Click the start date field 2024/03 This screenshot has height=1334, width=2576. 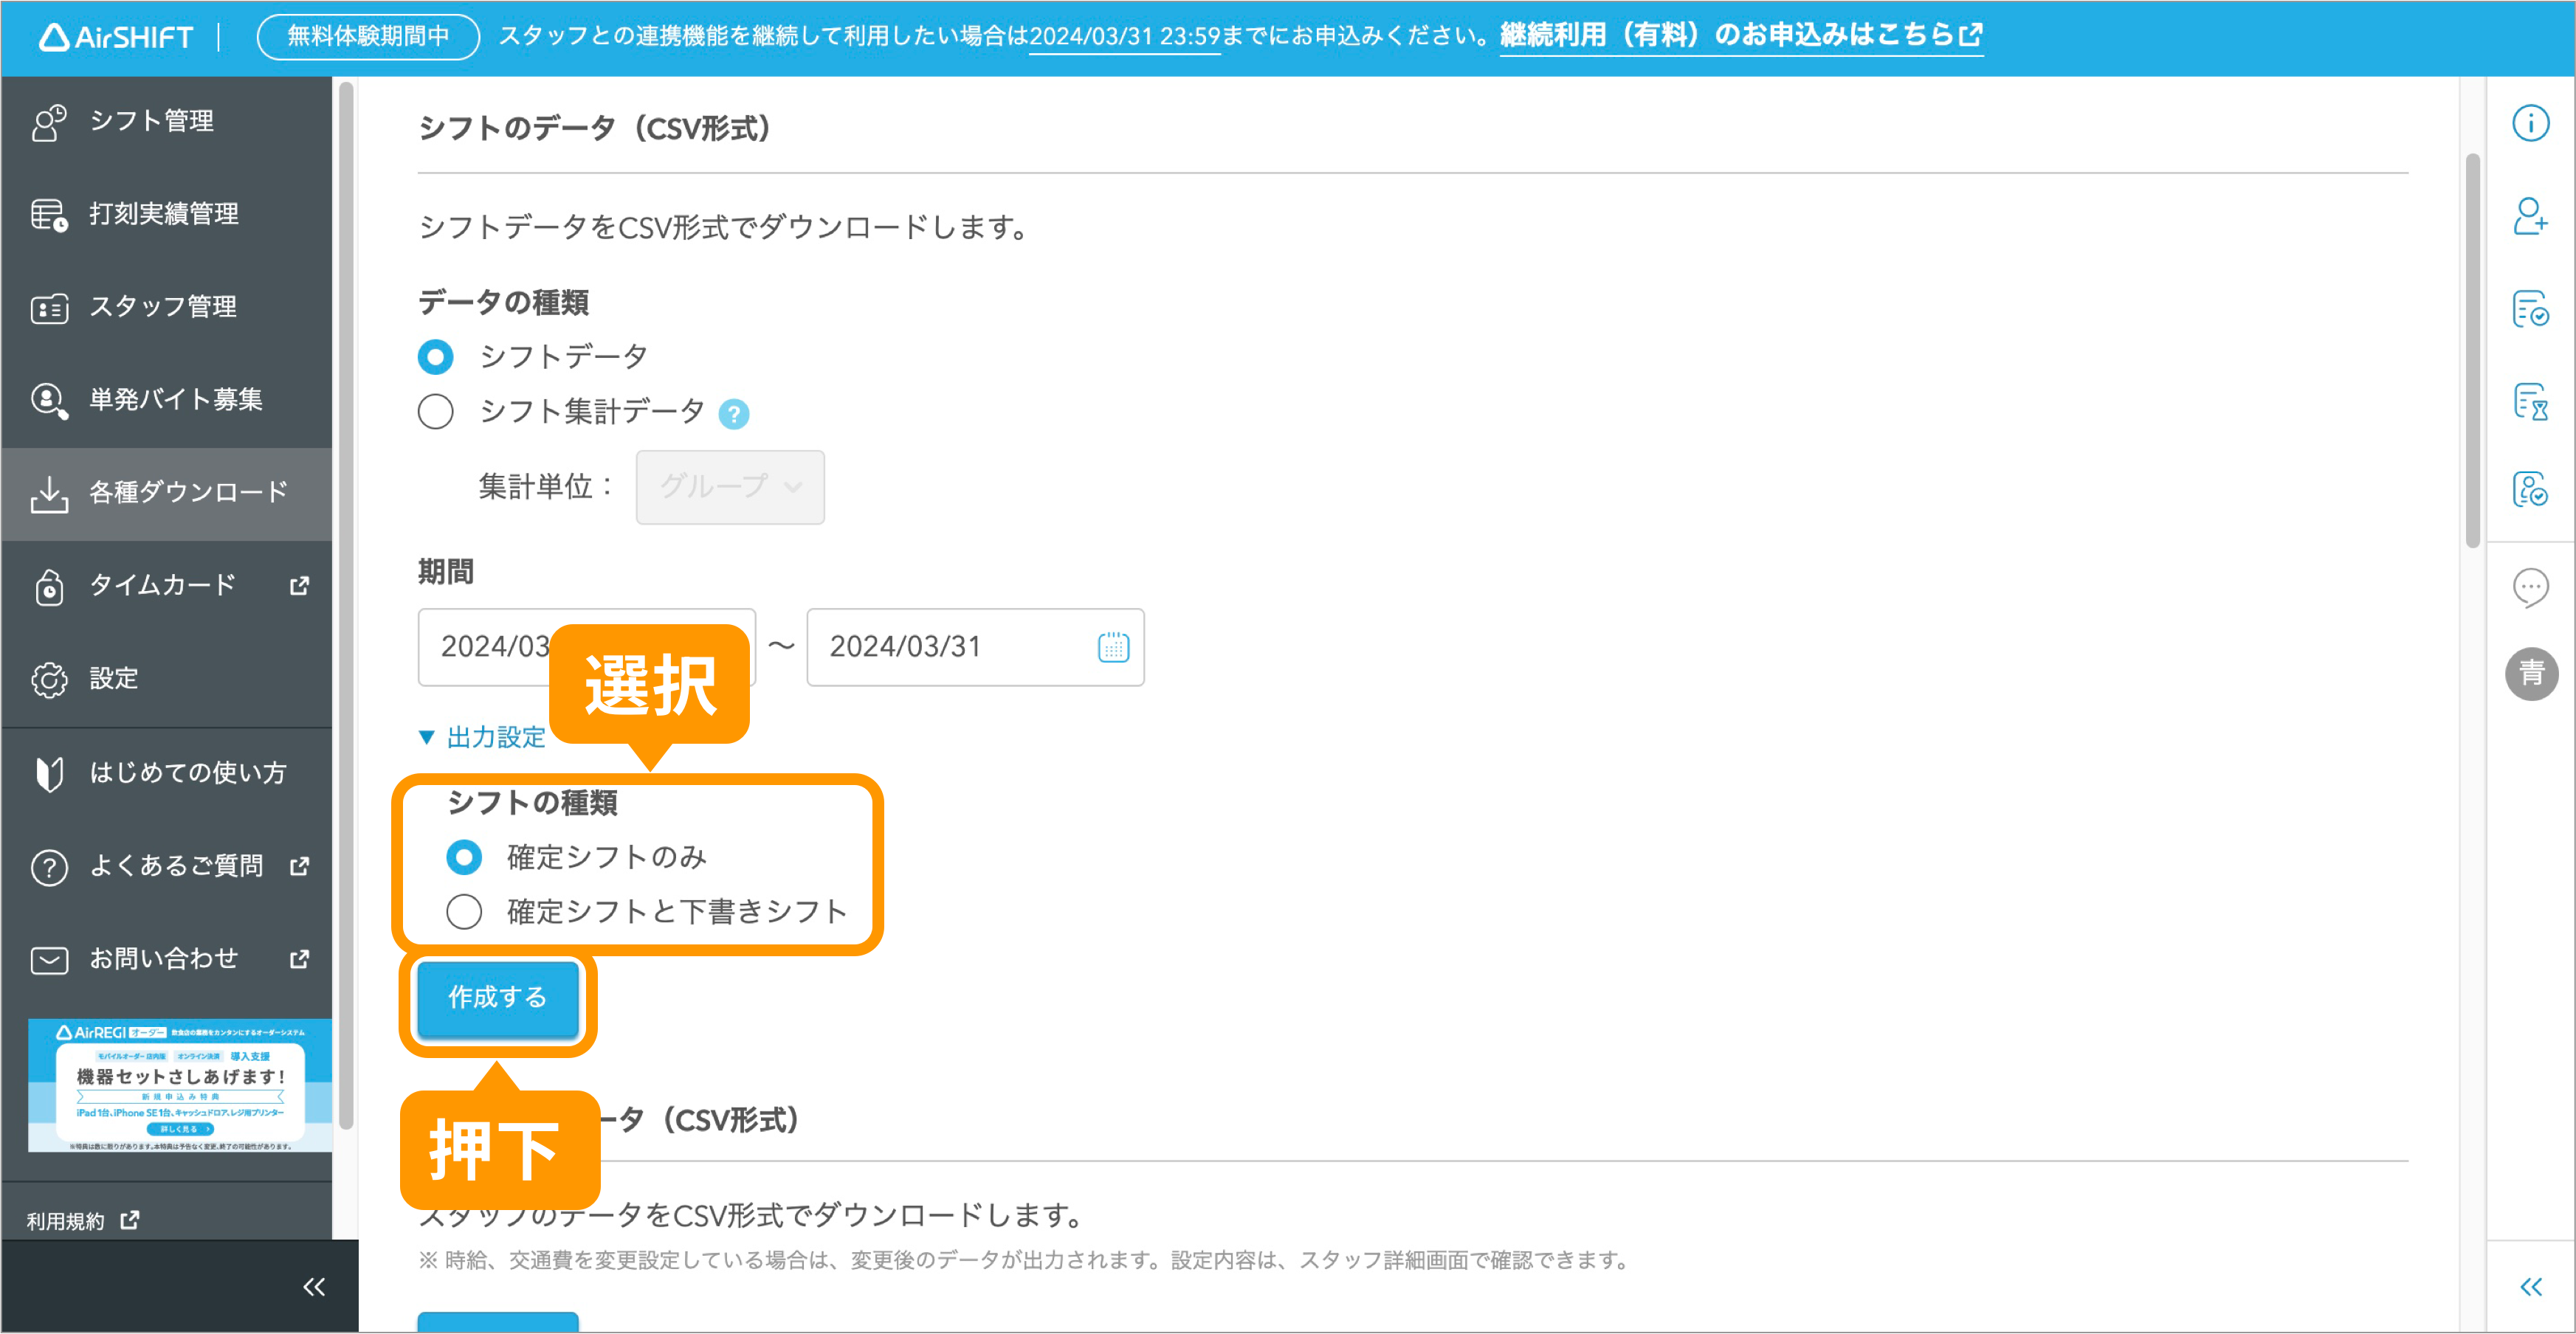[586, 646]
